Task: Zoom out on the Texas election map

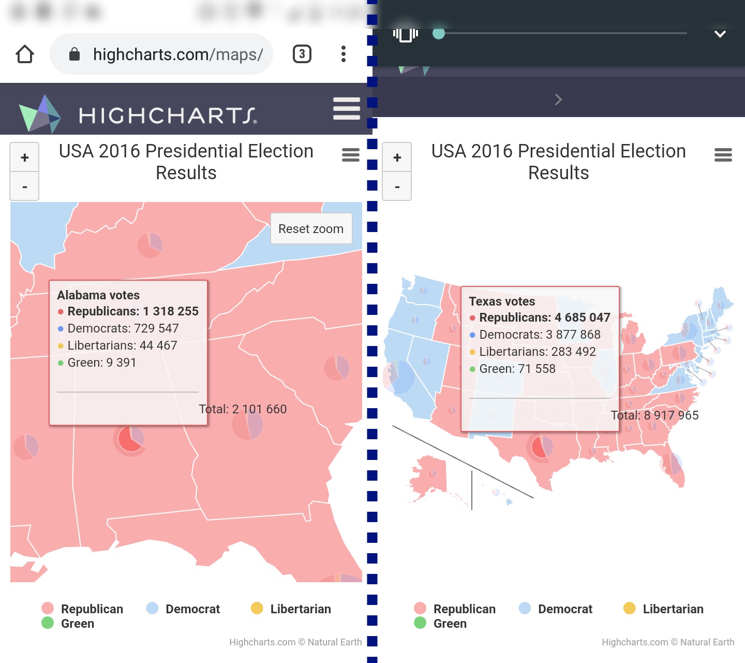Action: (397, 186)
